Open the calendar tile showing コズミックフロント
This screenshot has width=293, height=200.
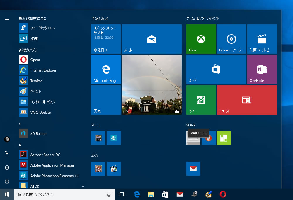[106, 39]
